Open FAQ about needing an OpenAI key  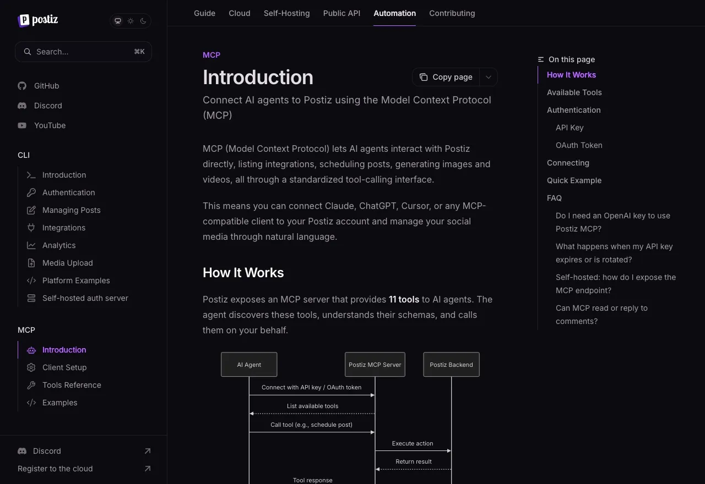pyautogui.click(x=613, y=222)
